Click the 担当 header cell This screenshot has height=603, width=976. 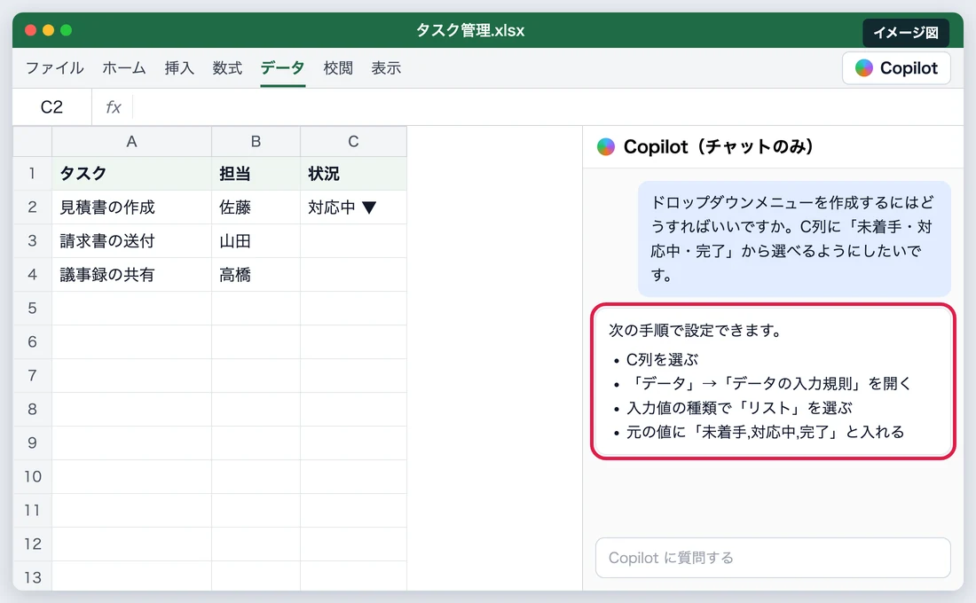(256, 173)
